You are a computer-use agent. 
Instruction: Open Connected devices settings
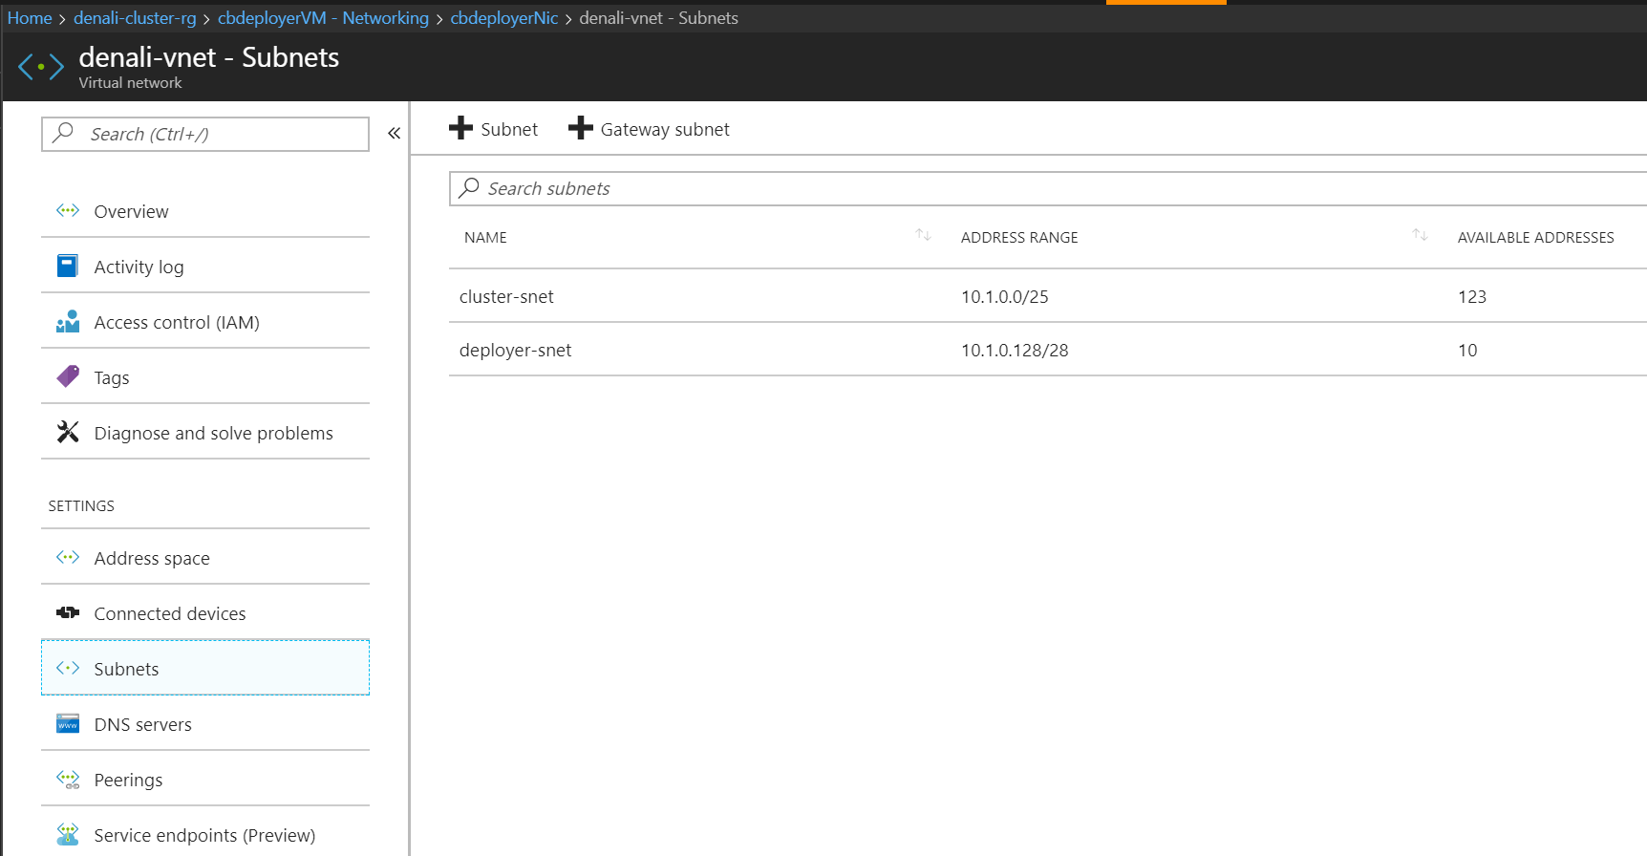205,613
